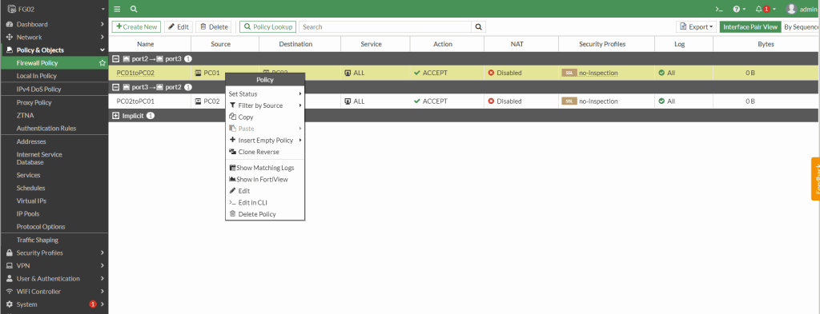Switch to By Sequence view
The height and width of the screenshot is (314, 820).
click(800, 26)
